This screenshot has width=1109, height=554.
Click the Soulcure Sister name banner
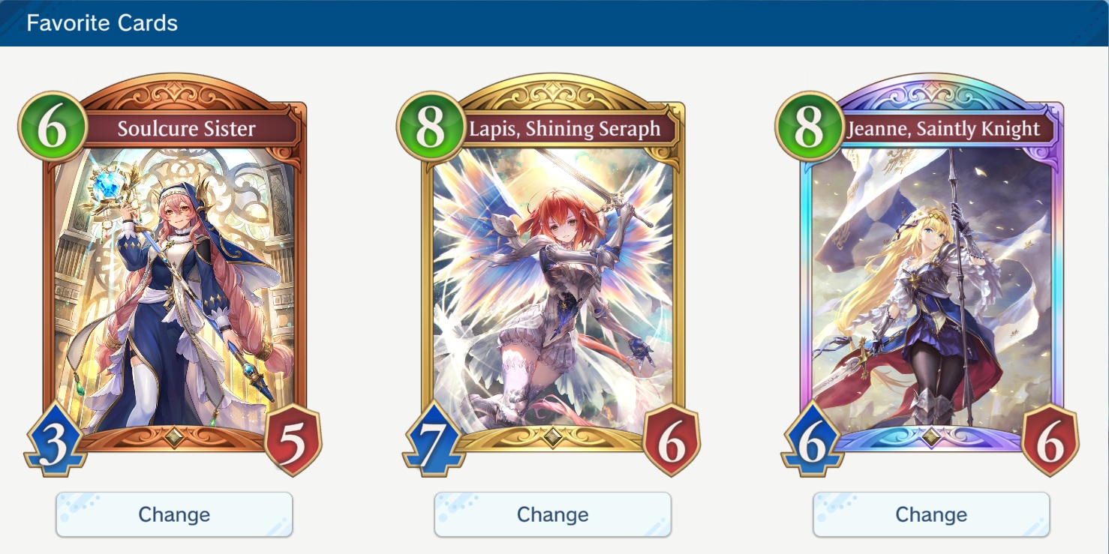coord(188,128)
